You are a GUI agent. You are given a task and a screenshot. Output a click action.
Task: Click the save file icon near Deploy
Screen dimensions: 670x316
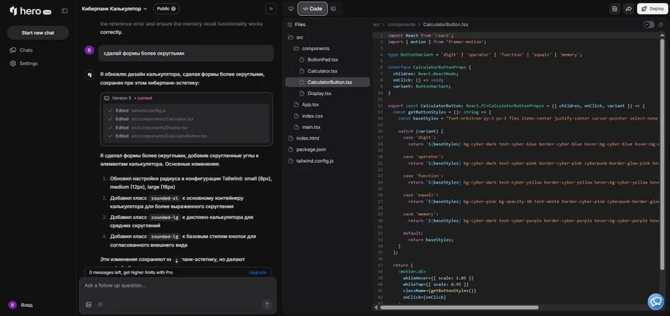614,9
